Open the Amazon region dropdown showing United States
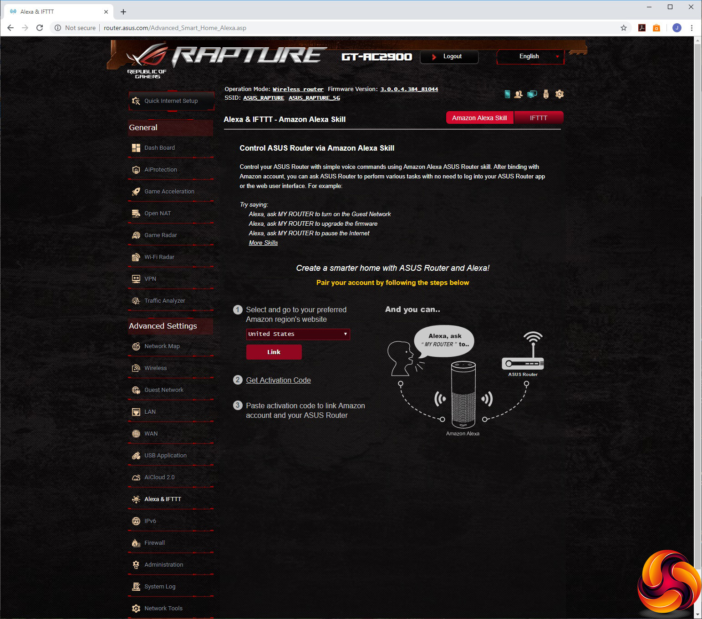This screenshot has height=619, width=702. (298, 334)
